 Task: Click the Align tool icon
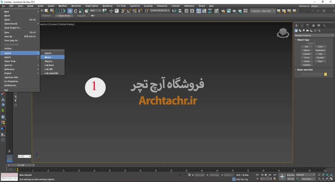coord(180,11)
